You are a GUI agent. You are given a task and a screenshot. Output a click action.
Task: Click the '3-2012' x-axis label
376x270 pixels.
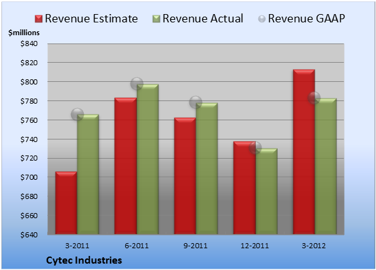click(314, 246)
